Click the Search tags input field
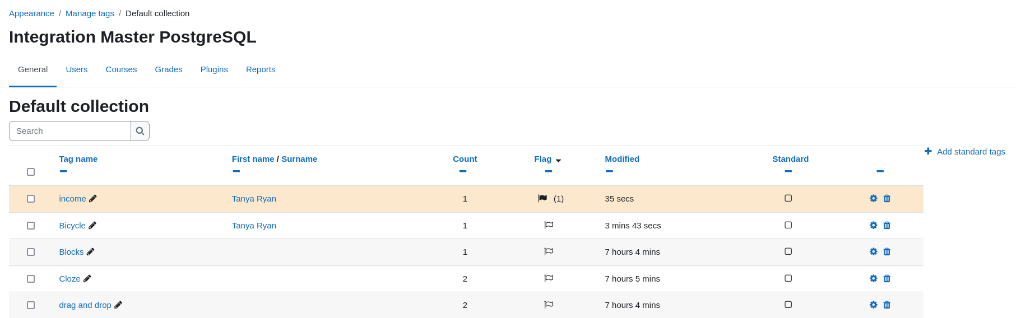The height and width of the screenshot is (318, 1021). point(70,131)
